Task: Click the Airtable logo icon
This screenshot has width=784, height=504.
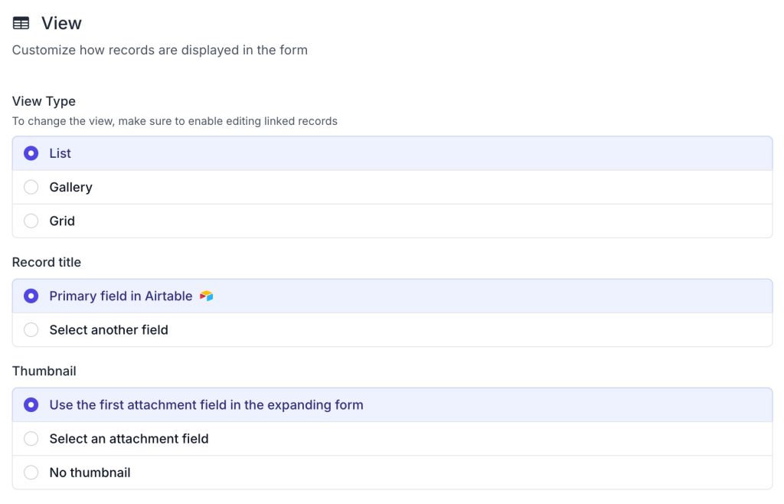Action: click(206, 296)
